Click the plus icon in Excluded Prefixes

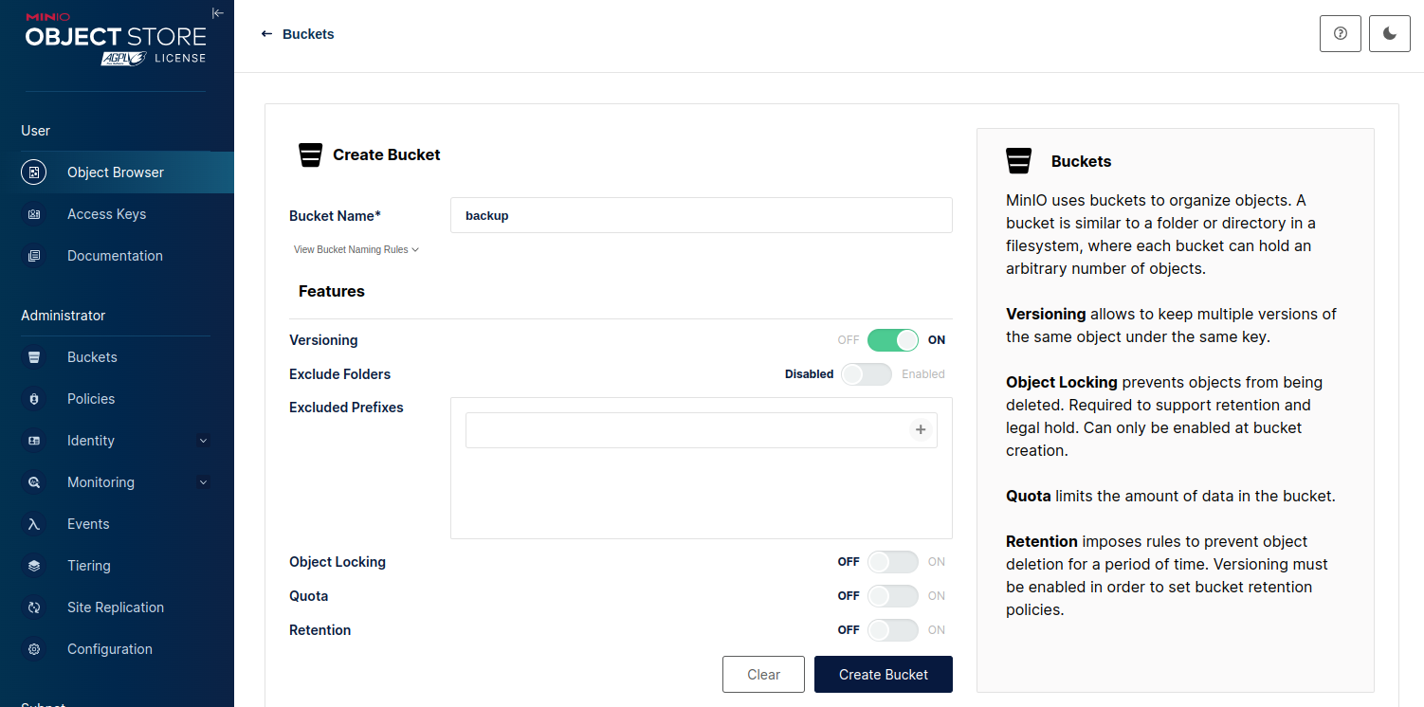(920, 430)
